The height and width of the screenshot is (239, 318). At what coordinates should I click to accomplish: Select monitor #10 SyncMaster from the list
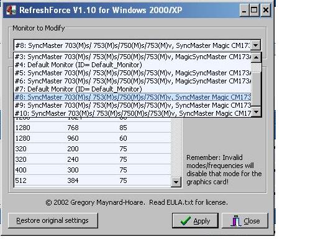pyautogui.click(x=132, y=113)
